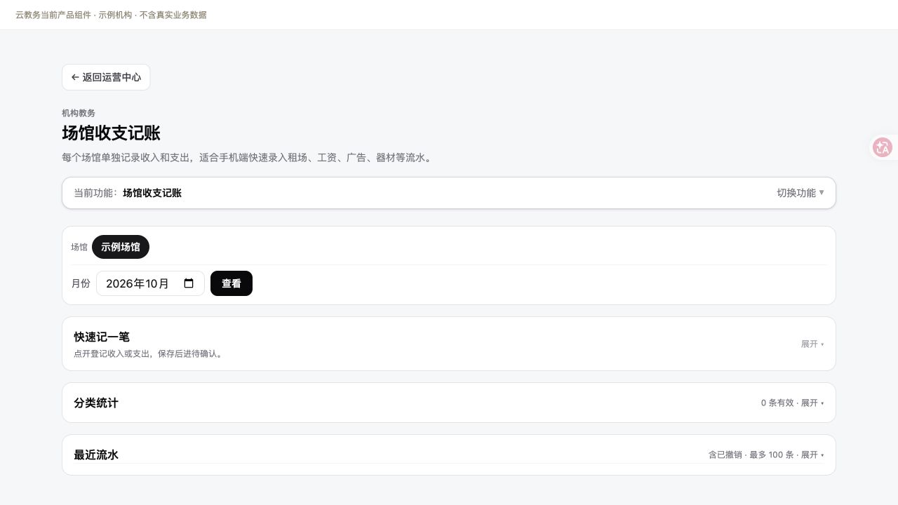Image resolution: width=898 pixels, height=505 pixels.
Task: Select the 示例场馆 venue chip
Action: coord(121,247)
